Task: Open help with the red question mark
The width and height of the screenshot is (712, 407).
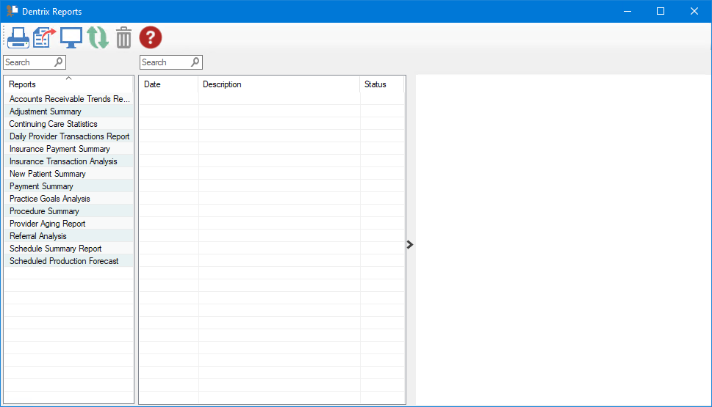Action: click(x=151, y=37)
